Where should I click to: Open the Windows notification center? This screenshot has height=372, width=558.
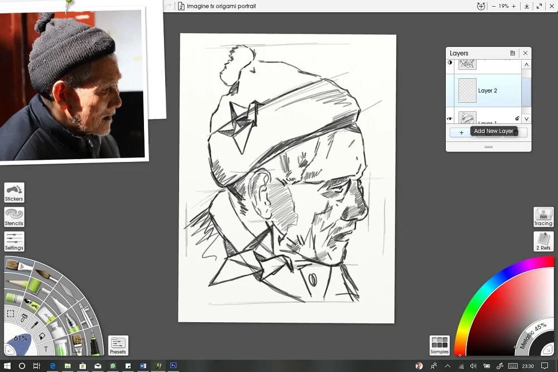click(545, 366)
